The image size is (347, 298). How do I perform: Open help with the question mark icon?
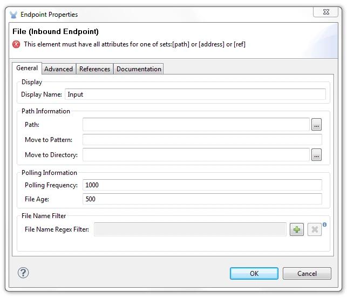(23, 273)
